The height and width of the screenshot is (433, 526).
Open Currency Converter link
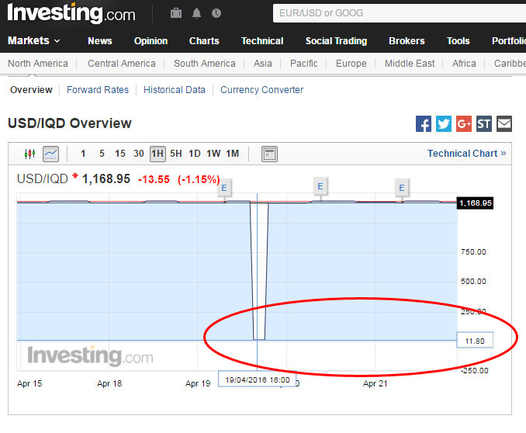(x=261, y=90)
